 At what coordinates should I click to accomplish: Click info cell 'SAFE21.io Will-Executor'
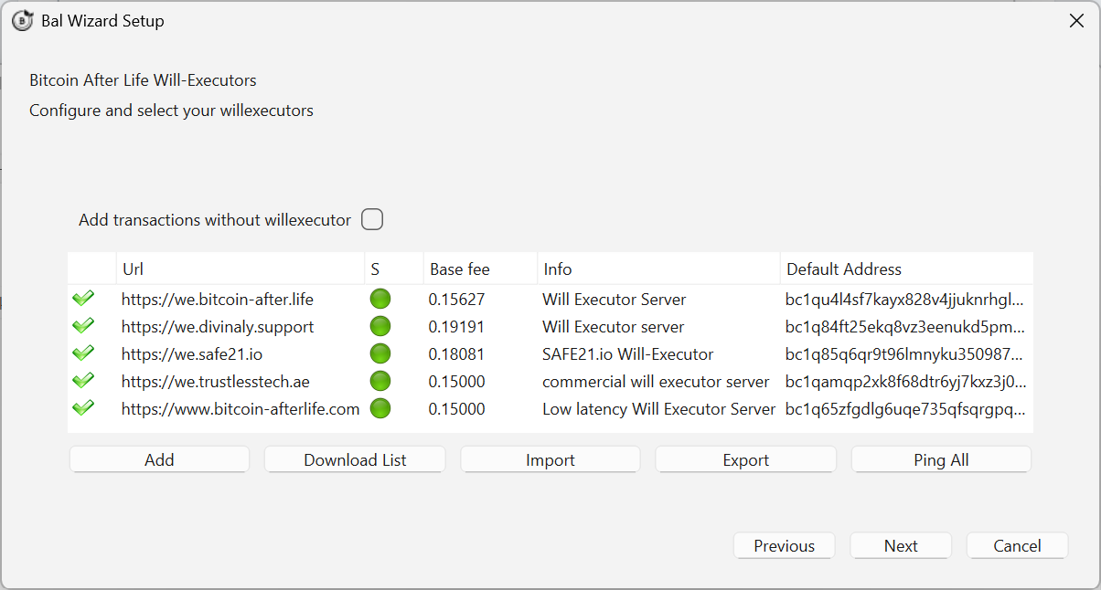point(658,353)
